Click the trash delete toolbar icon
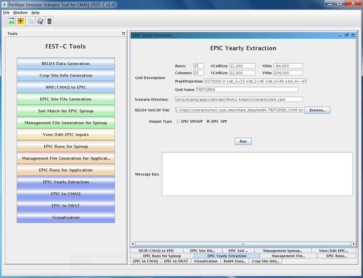The height and width of the screenshot is (278, 363). tap(49, 21)
